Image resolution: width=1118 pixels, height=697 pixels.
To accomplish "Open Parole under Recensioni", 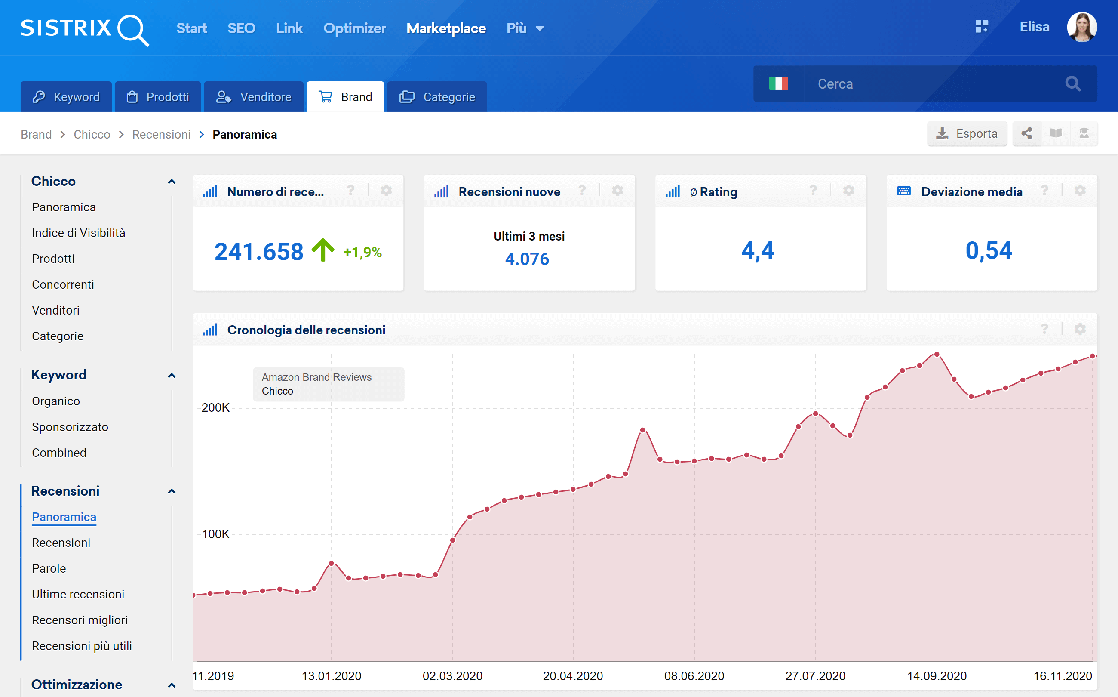I will coord(49,568).
